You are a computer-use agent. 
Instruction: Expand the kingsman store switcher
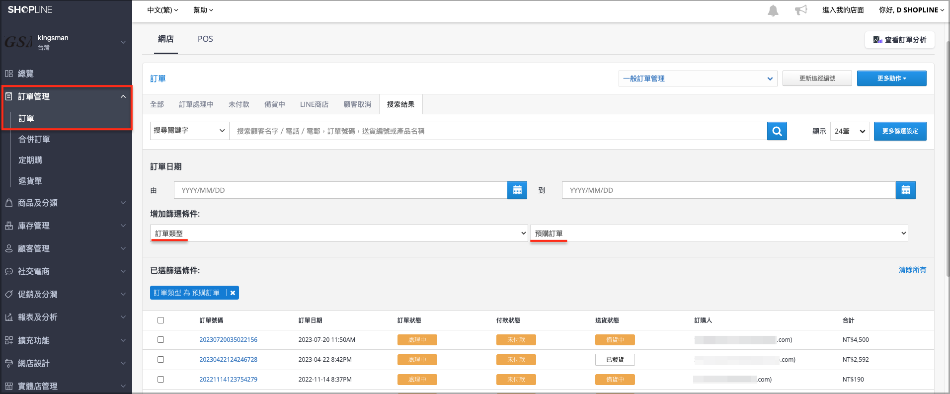[x=123, y=42]
